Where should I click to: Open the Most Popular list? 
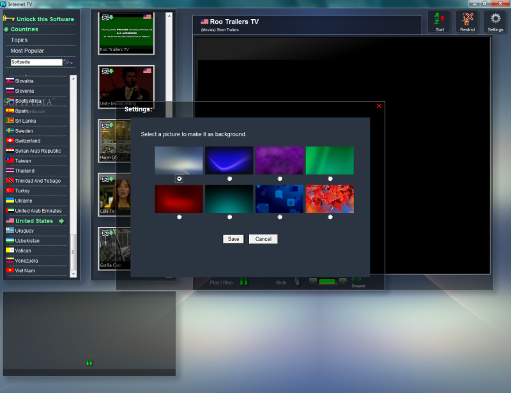27,51
